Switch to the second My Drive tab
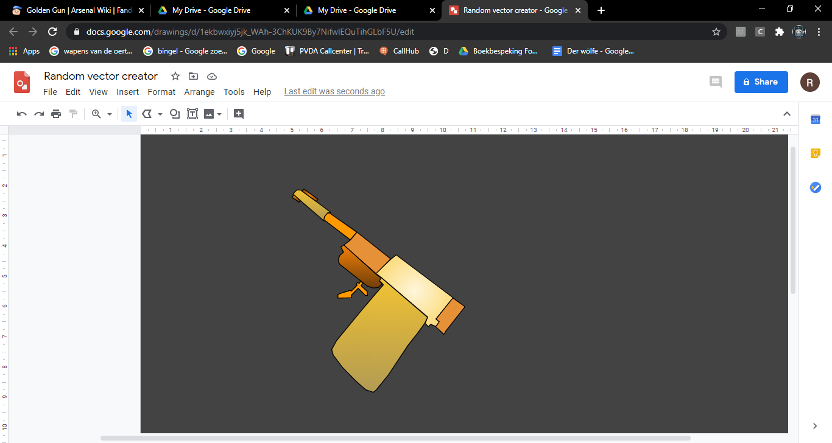 point(368,10)
